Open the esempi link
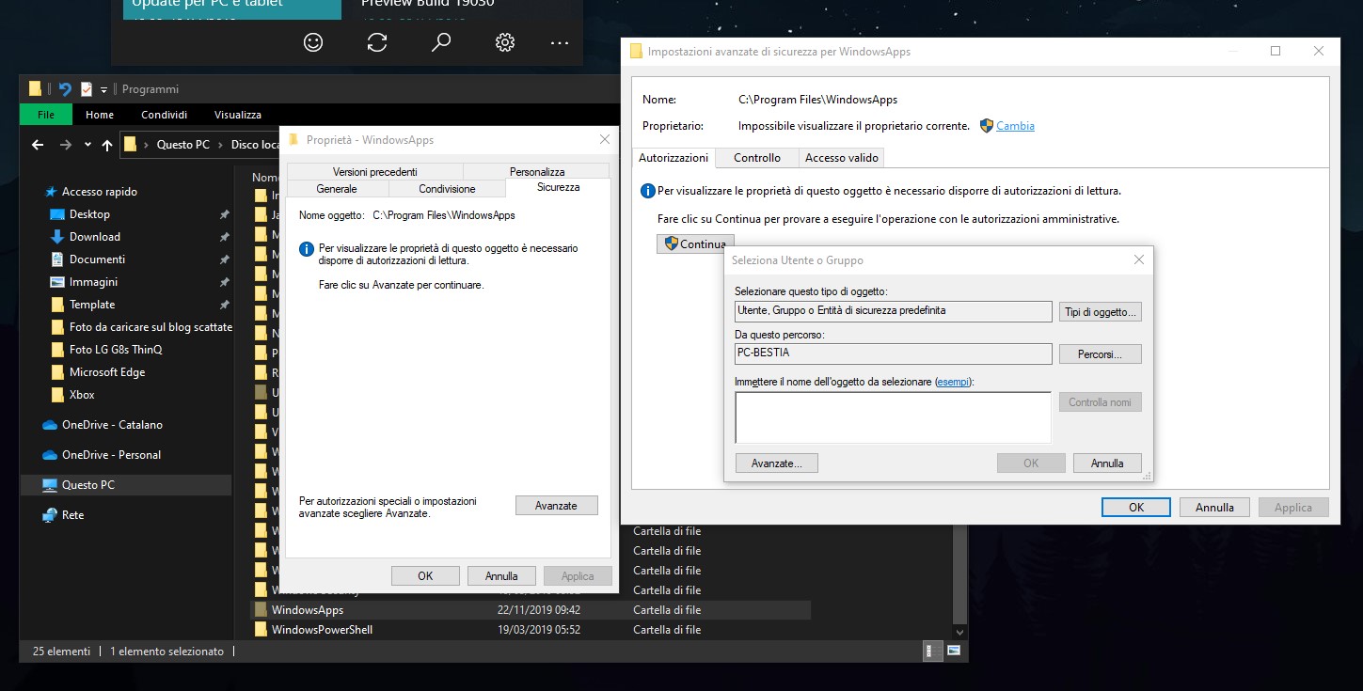 click(954, 382)
